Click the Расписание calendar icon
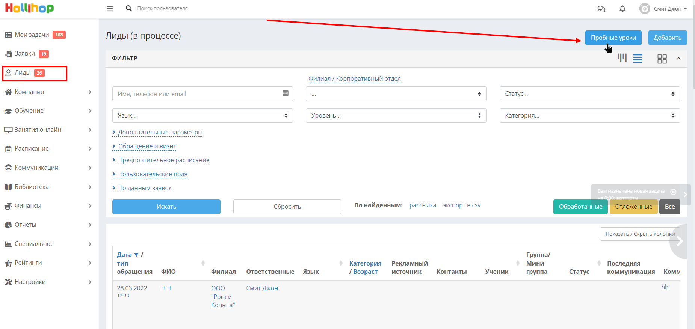The image size is (695, 329). [x=8, y=149]
